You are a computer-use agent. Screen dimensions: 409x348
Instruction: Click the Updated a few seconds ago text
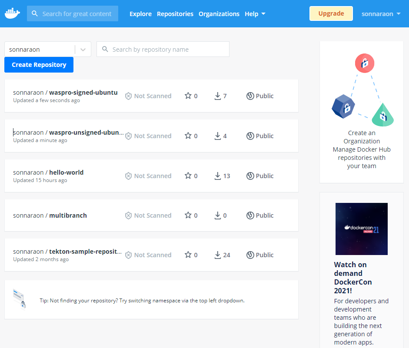click(x=47, y=100)
